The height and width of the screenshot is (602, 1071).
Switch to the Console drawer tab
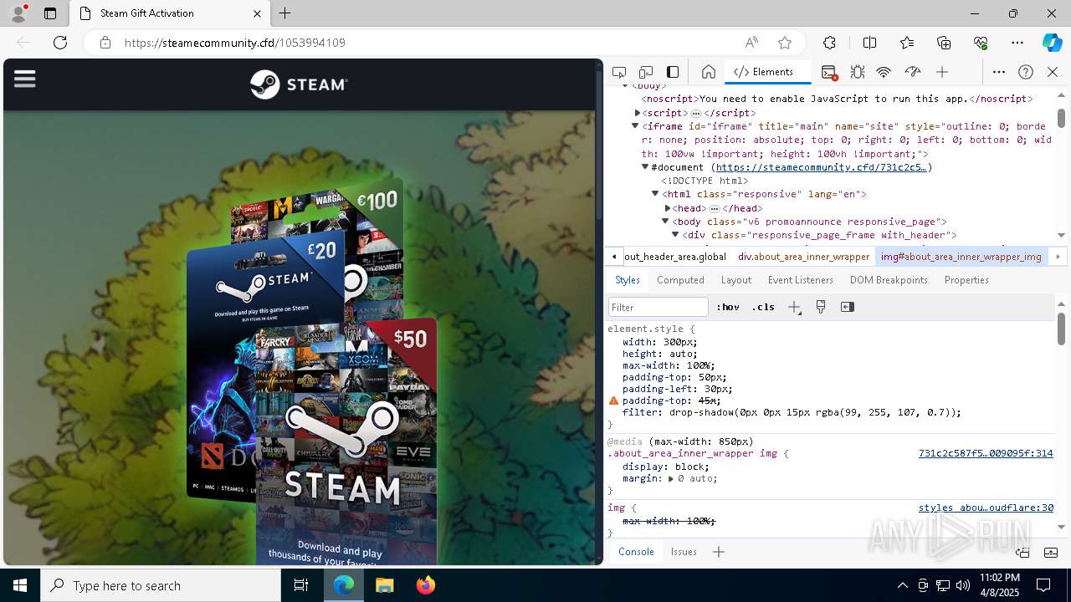click(x=636, y=552)
